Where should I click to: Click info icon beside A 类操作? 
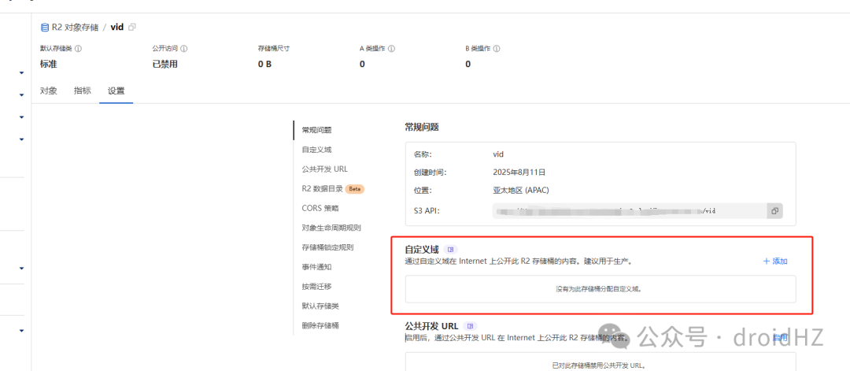pyautogui.click(x=391, y=49)
